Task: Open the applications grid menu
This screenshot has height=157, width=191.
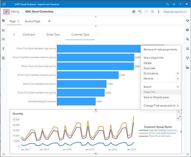Action: coord(4,4)
